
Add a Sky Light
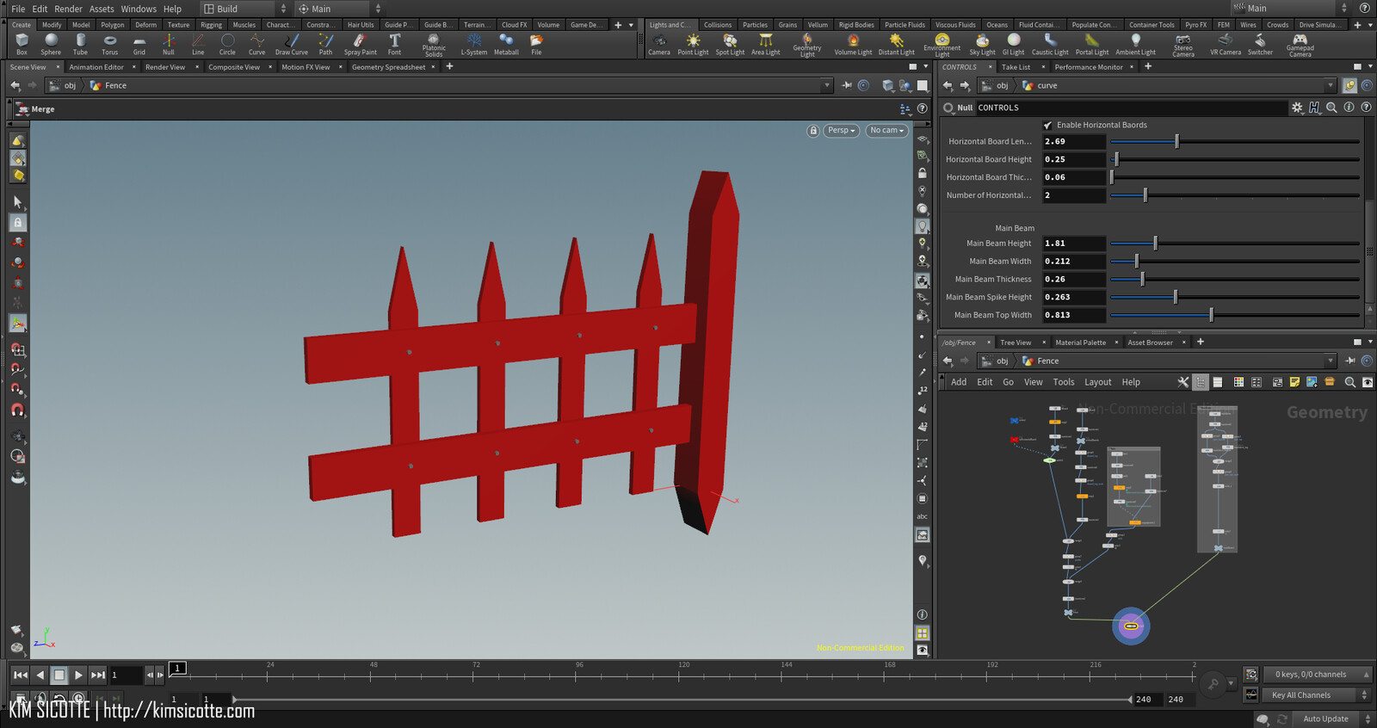982,44
